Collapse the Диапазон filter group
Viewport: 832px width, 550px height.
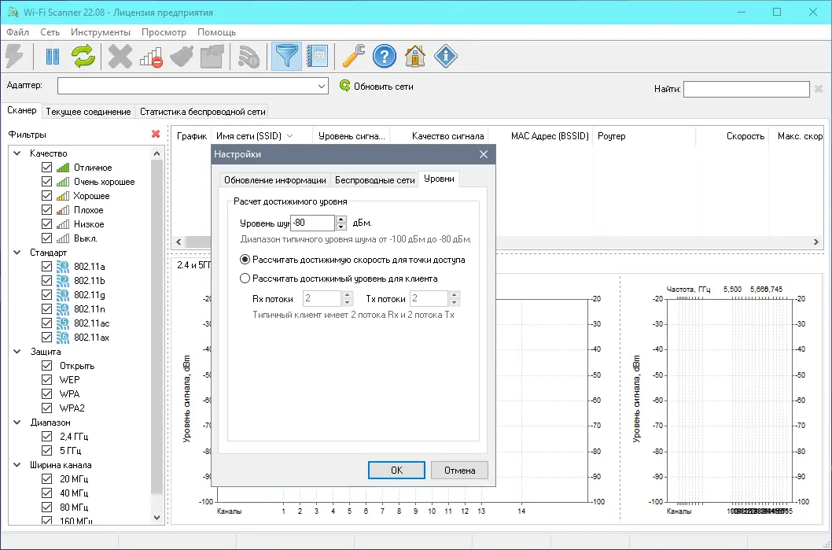17,422
